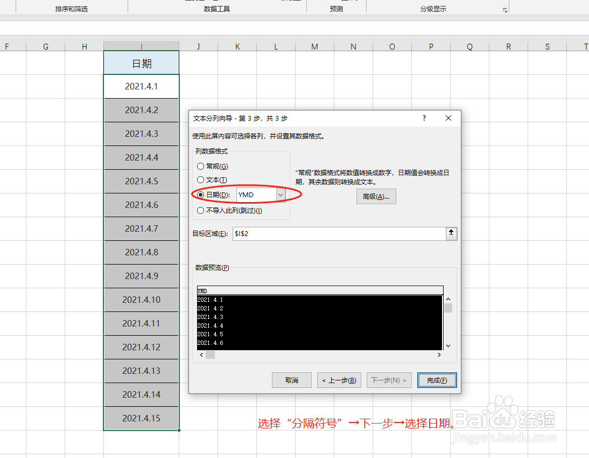Click the 日期 header cell
Image resolution: width=589 pixels, height=458 pixels.
(141, 63)
